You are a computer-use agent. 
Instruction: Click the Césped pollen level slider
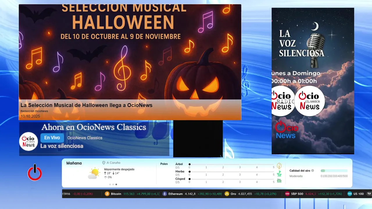(232, 179)
